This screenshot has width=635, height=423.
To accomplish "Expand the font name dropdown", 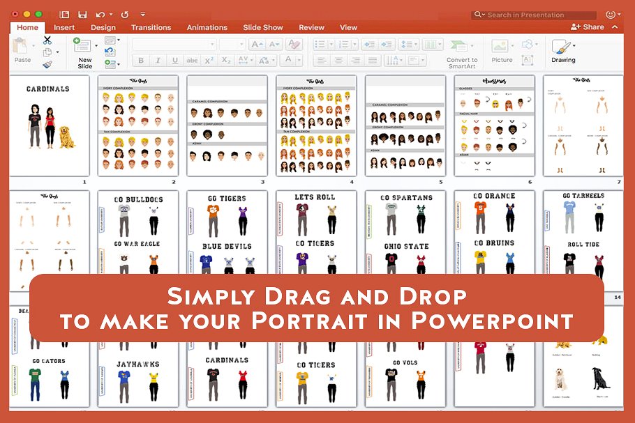I will (211, 44).
